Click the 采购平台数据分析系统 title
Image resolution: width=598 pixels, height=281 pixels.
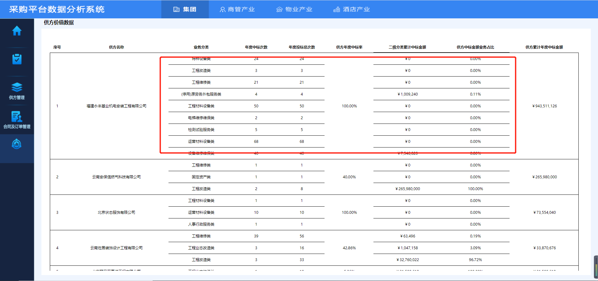(57, 9)
